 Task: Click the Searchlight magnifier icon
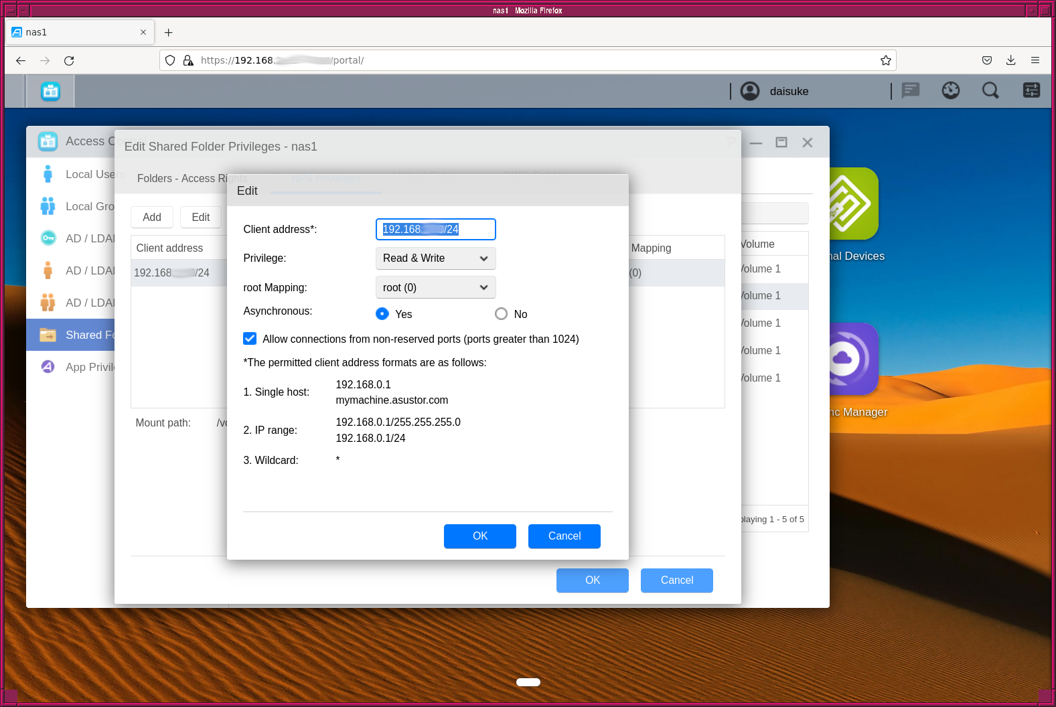pos(990,91)
